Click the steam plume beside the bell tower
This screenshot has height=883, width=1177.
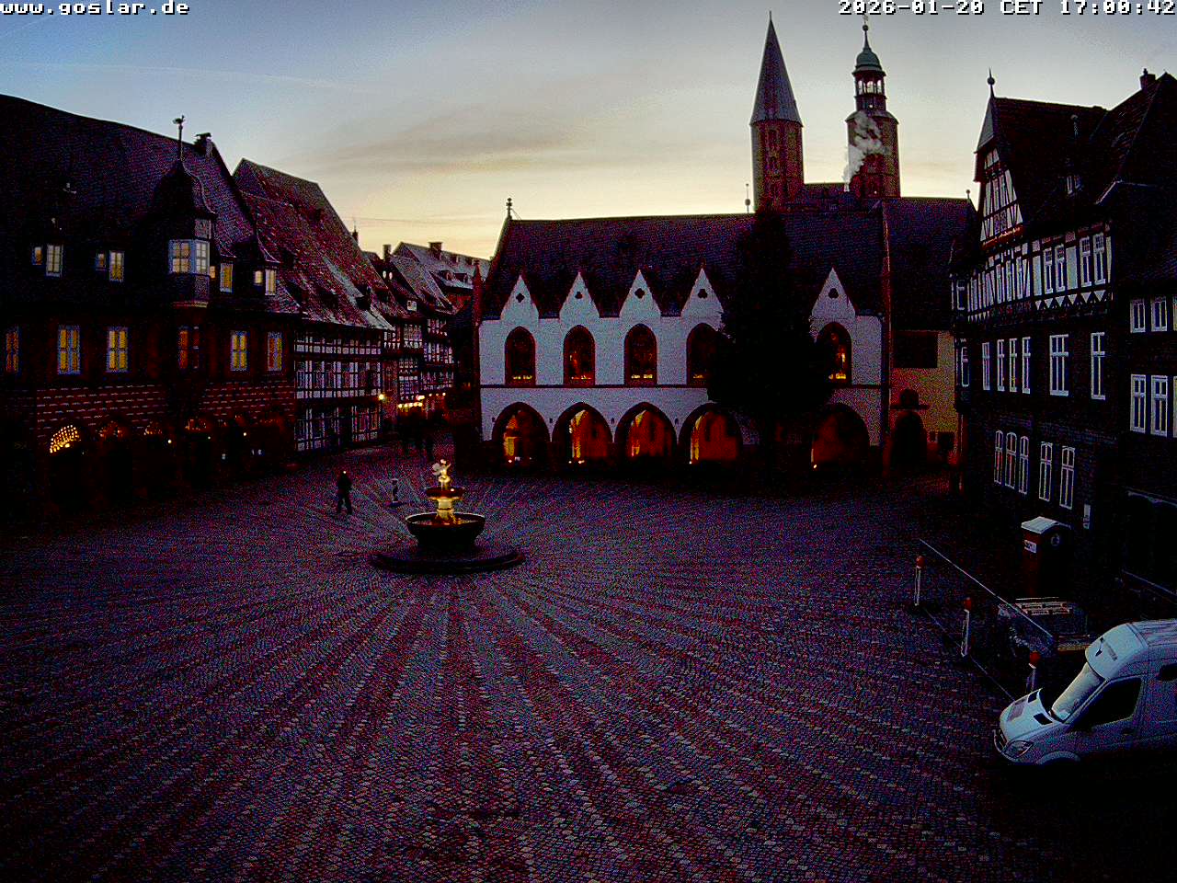862,145
